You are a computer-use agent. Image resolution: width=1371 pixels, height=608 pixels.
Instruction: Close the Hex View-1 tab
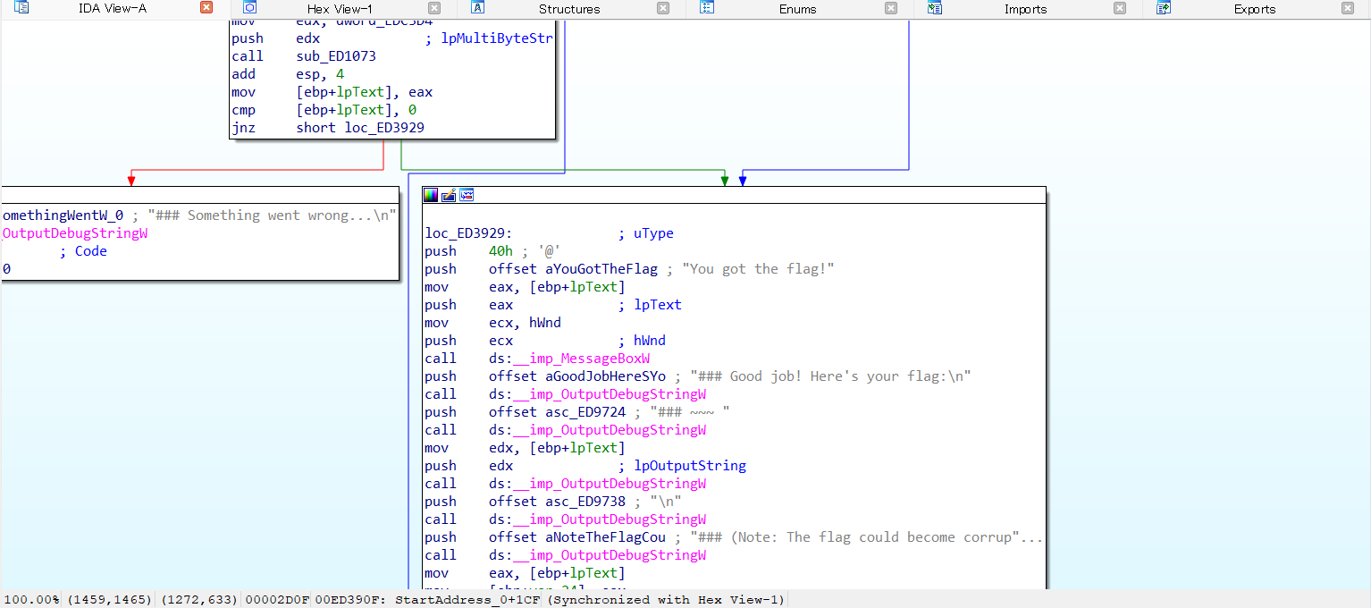pos(434,8)
